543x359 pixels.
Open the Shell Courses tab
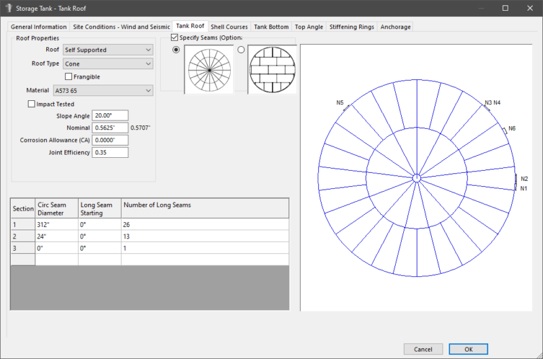click(x=229, y=26)
